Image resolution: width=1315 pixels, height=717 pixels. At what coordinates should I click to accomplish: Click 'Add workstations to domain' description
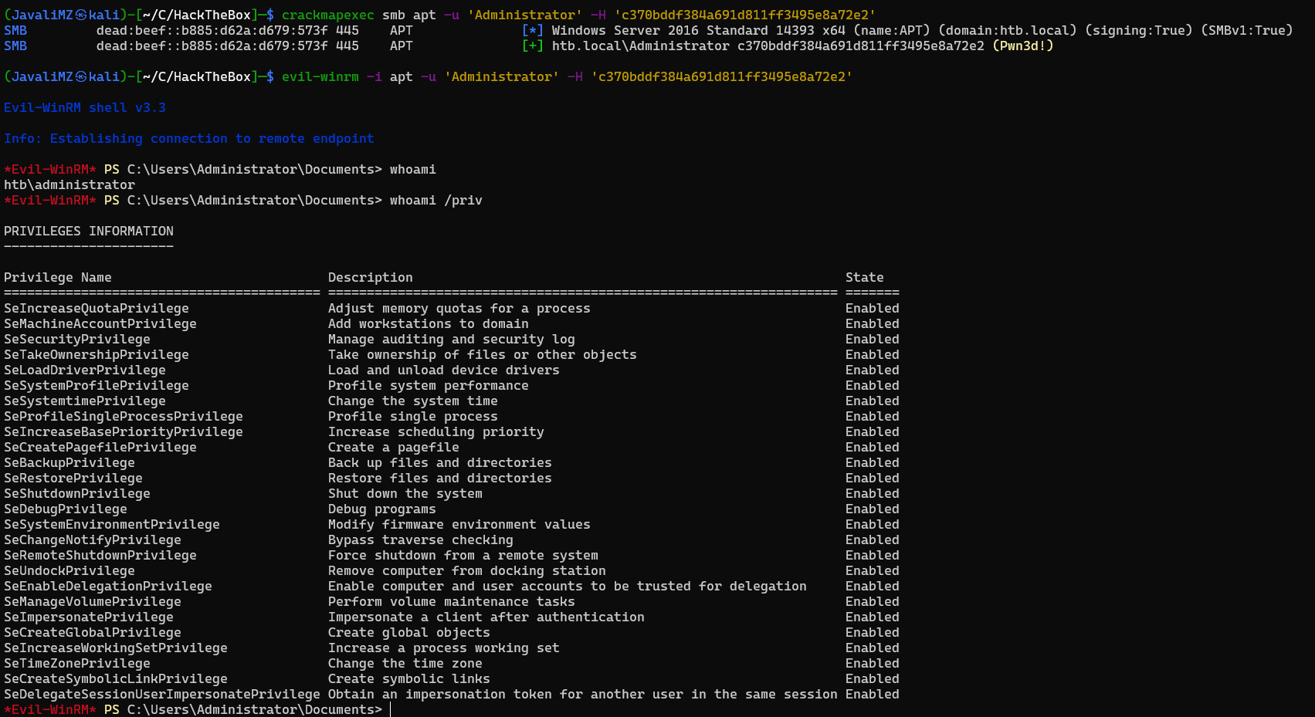[429, 323]
